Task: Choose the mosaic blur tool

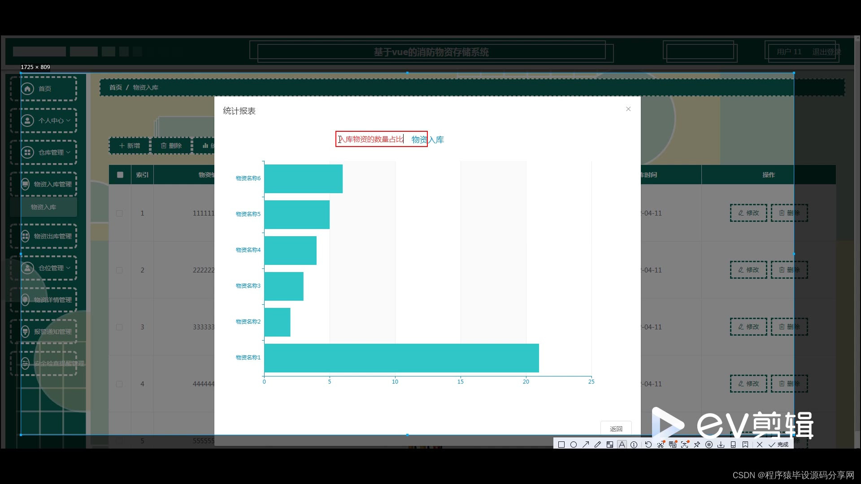Action: pos(609,445)
